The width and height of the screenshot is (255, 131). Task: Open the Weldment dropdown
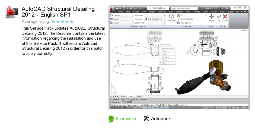(x=155, y=15)
